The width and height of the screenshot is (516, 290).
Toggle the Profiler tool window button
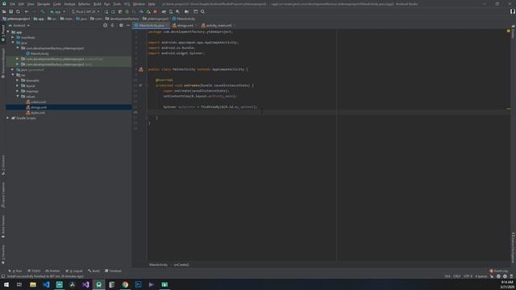click(x=53, y=271)
